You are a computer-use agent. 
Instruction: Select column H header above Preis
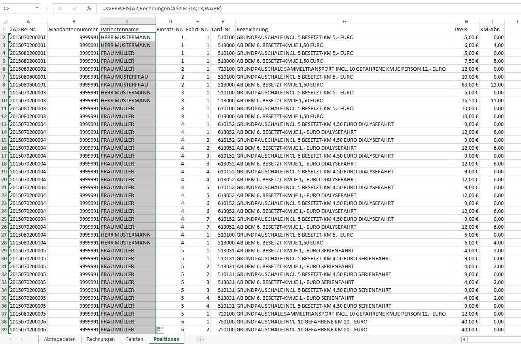(x=466, y=21)
